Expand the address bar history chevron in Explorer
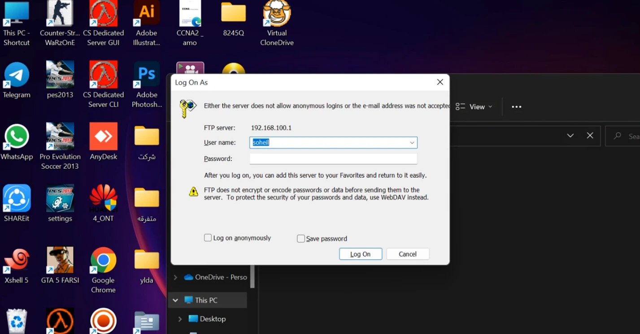Image resolution: width=640 pixels, height=334 pixels. coord(570,136)
